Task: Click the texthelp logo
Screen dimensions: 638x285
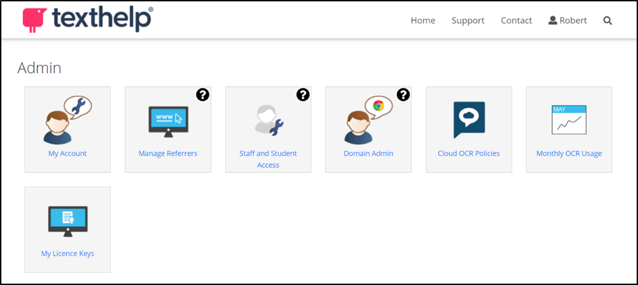Action: (x=87, y=20)
